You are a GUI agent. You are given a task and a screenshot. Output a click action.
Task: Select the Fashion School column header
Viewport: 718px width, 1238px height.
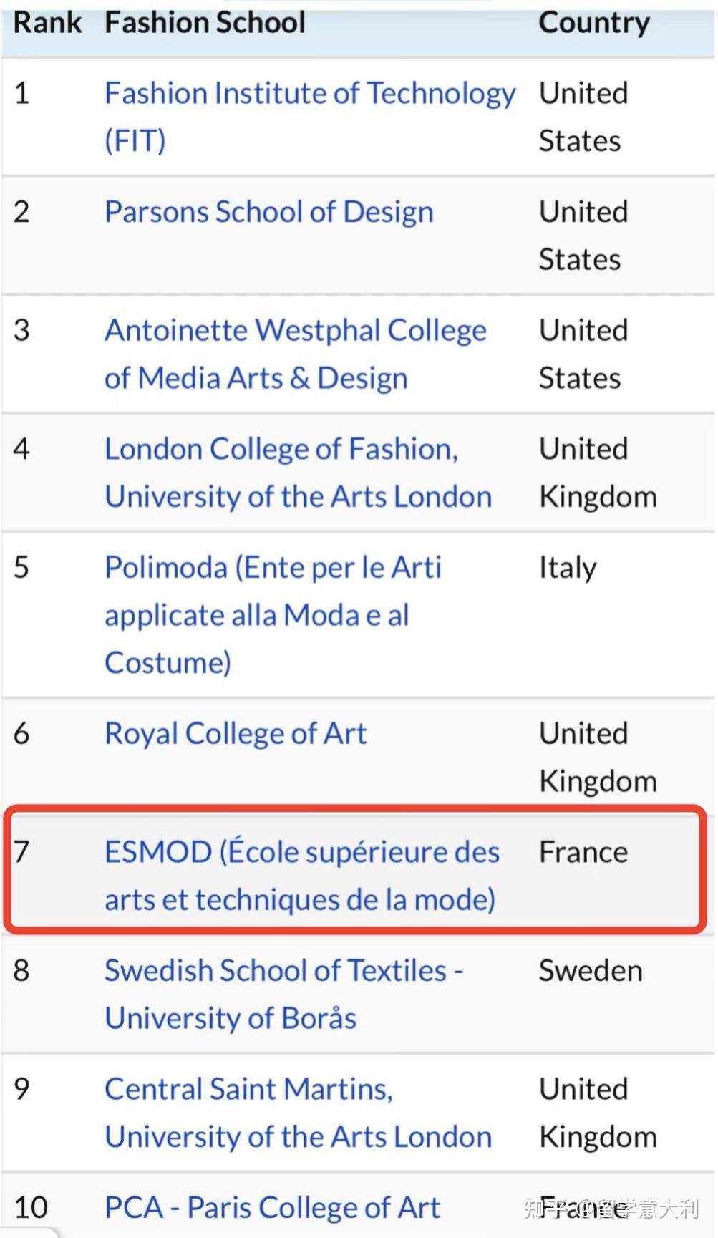point(205,23)
